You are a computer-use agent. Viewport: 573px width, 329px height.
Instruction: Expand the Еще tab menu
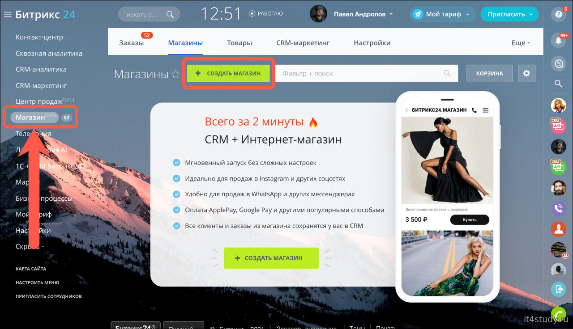[x=520, y=43]
